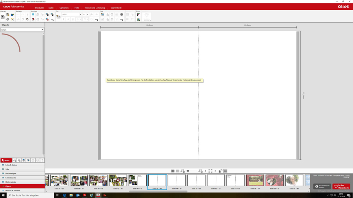The image size is (353, 198).
Task: Click the add photo icon in Foto group
Action: (102, 14)
